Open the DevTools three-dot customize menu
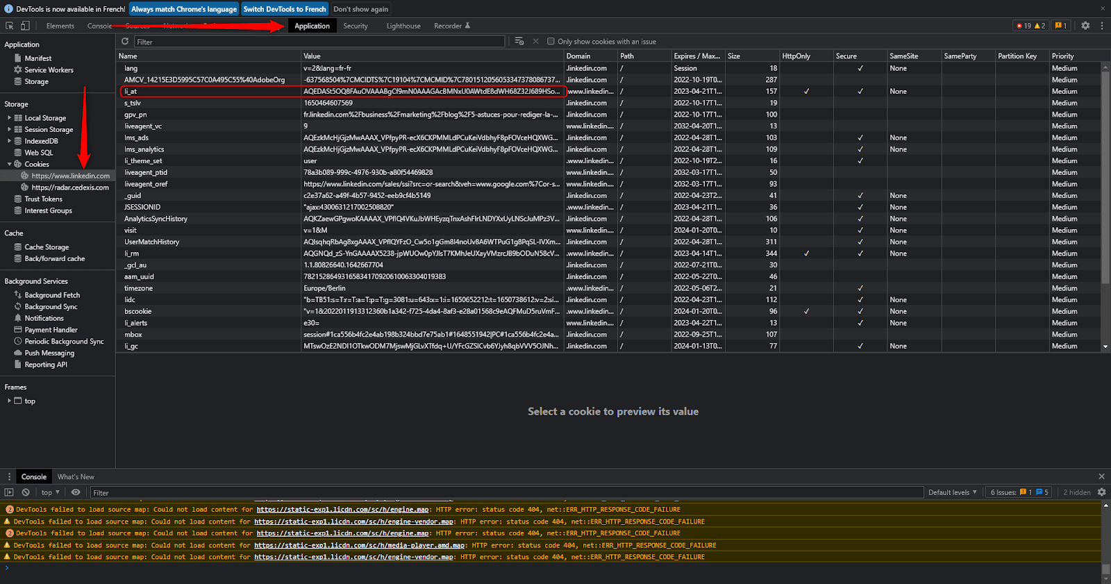1111x584 pixels. point(1102,26)
